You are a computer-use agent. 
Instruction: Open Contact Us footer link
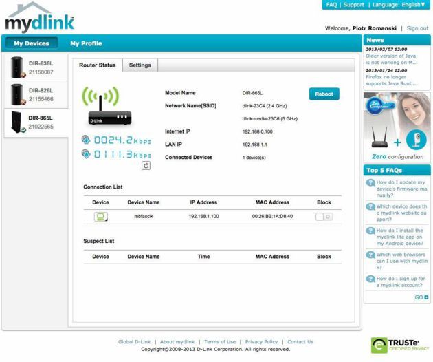click(300, 342)
